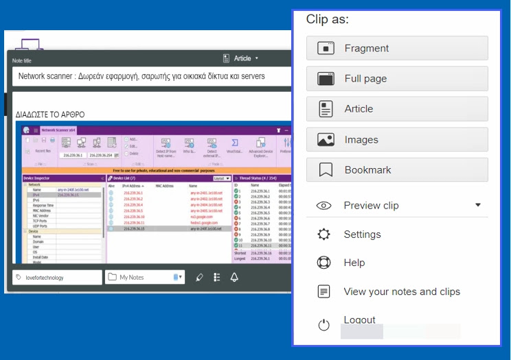
Task: Open the Layout dropdown in Device List
Action: click(x=222, y=178)
